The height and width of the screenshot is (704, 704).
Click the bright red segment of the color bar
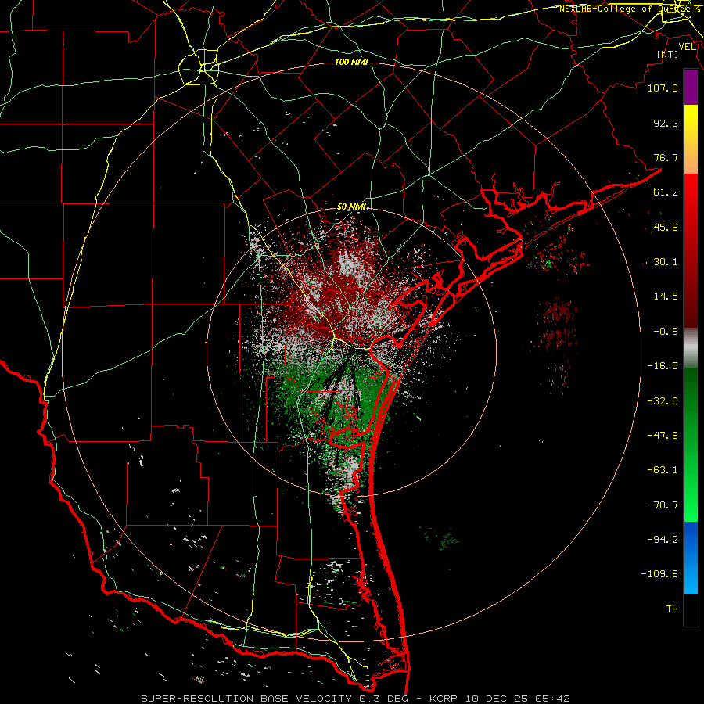click(691, 193)
